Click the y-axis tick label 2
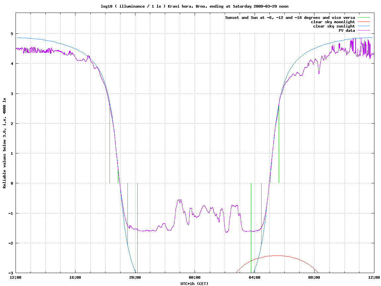This screenshot has height=286, width=381. pos(12,124)
